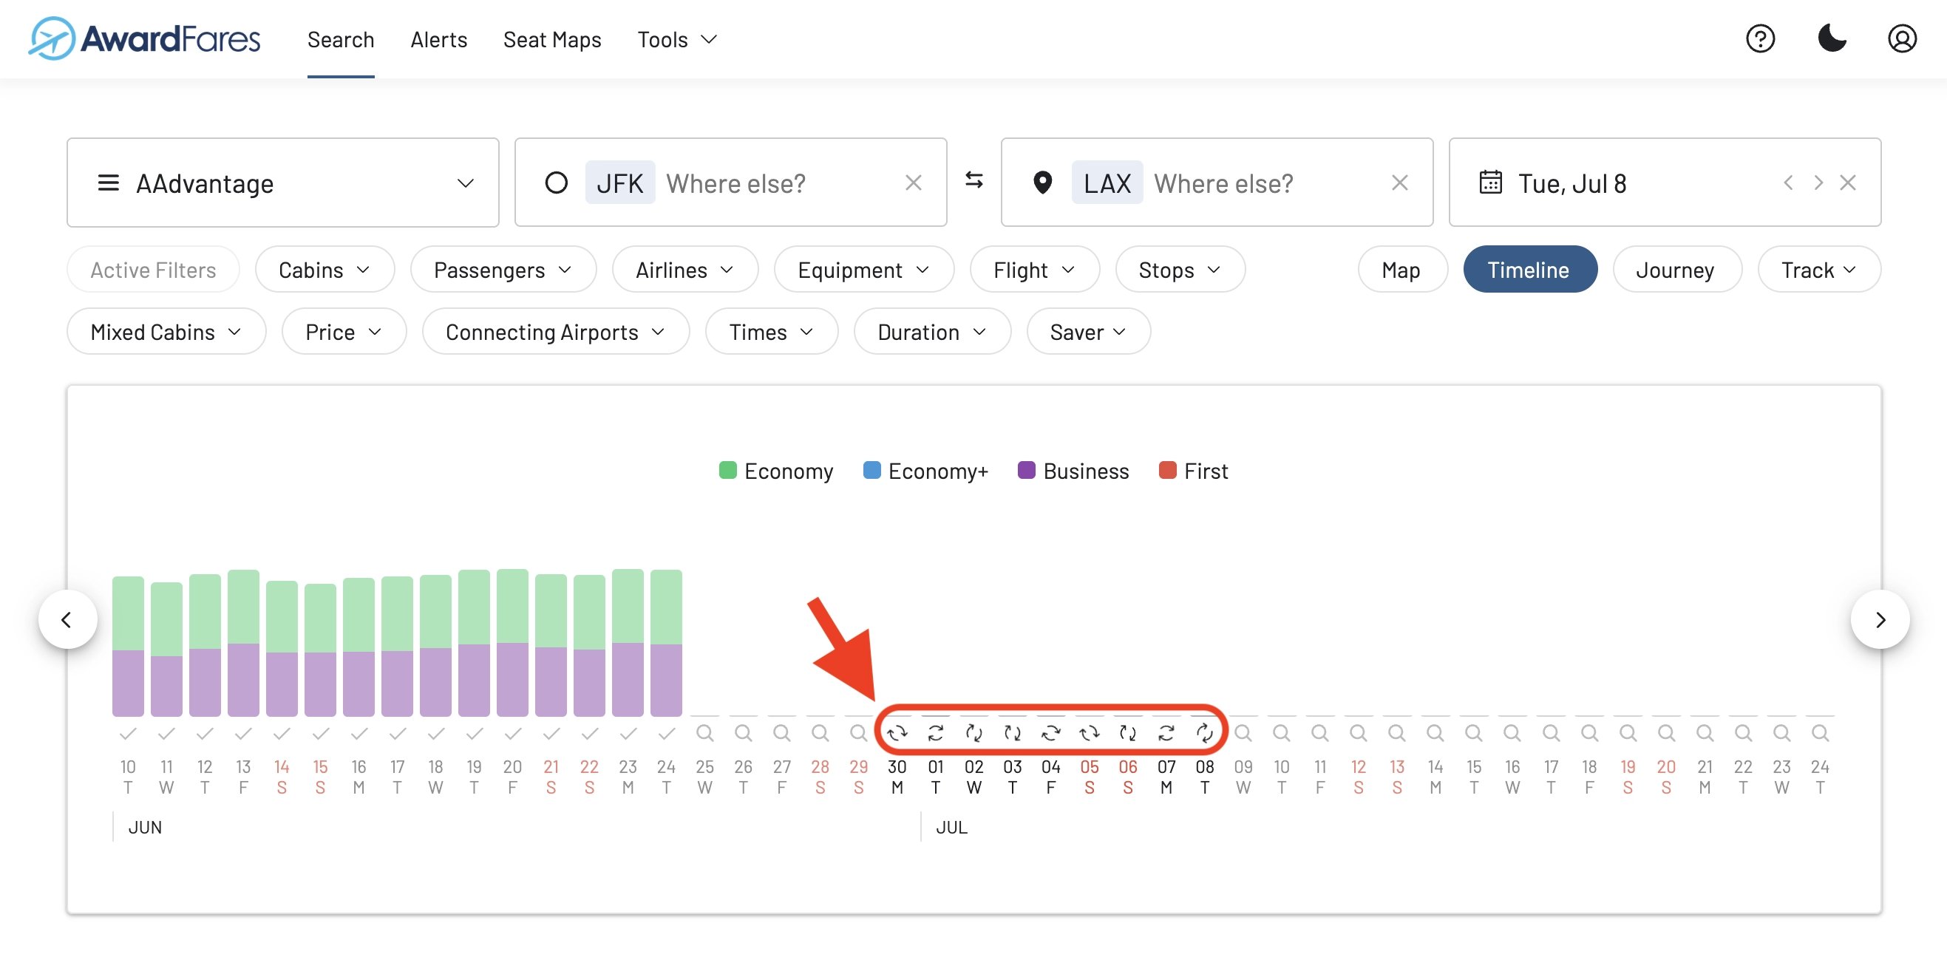This screenshot has width=1947, height=971.
Task: Open the Track dropdown
Action: (1818, 270)
